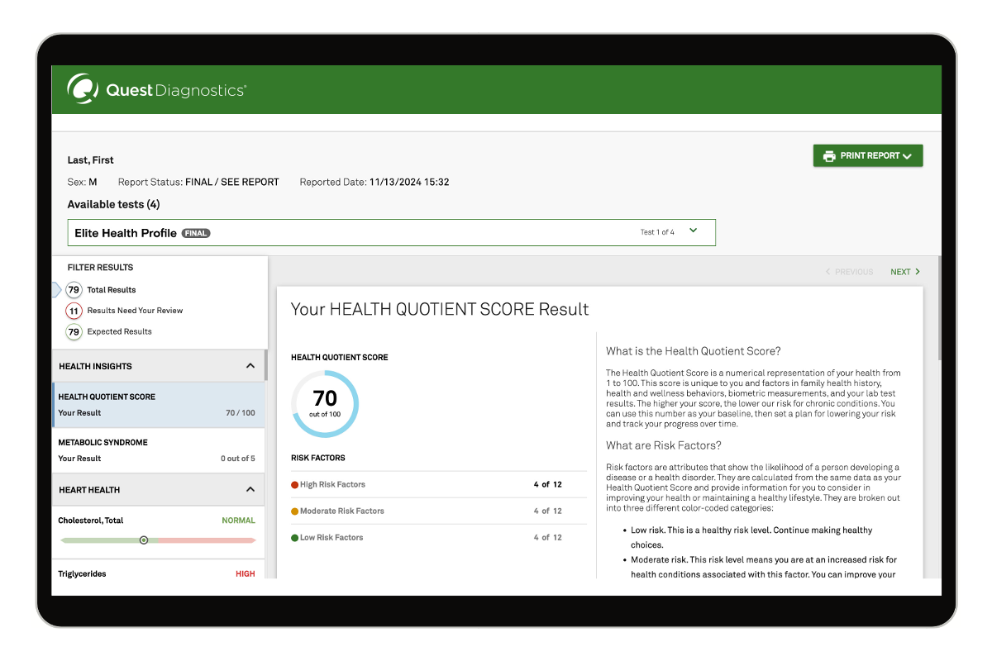The image size is (992, 661).
Task: Select the Total Results filter circle
Action: 74,290
